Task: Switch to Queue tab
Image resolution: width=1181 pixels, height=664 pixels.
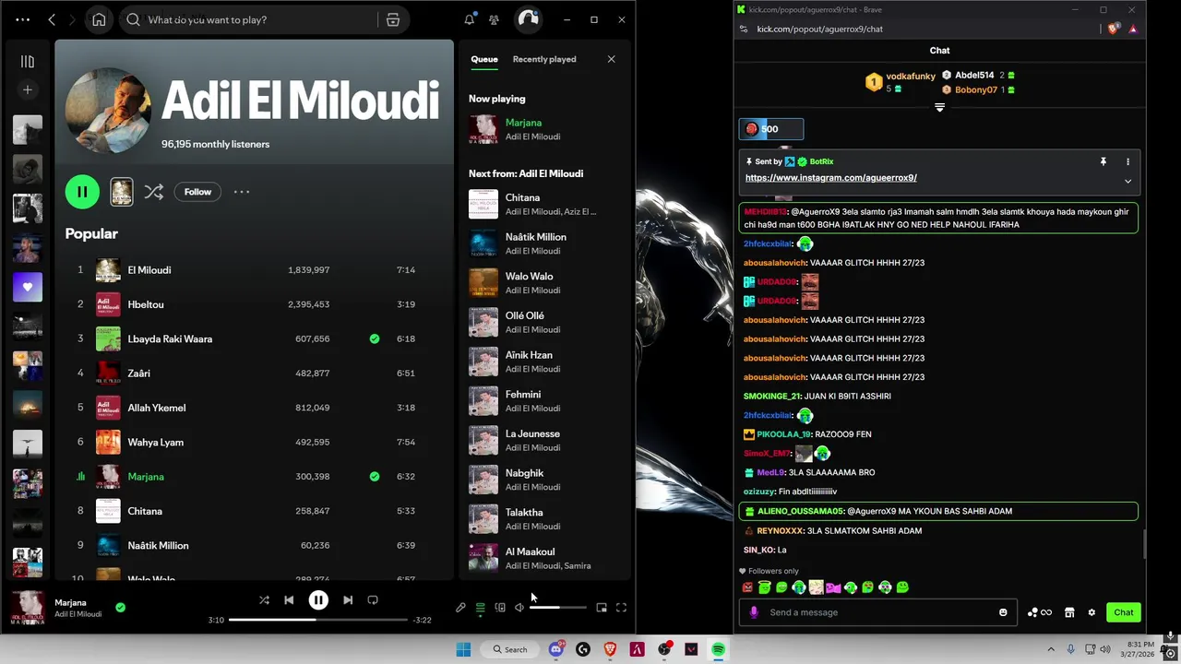Action: pyautogui.click(x=484, y=59)
